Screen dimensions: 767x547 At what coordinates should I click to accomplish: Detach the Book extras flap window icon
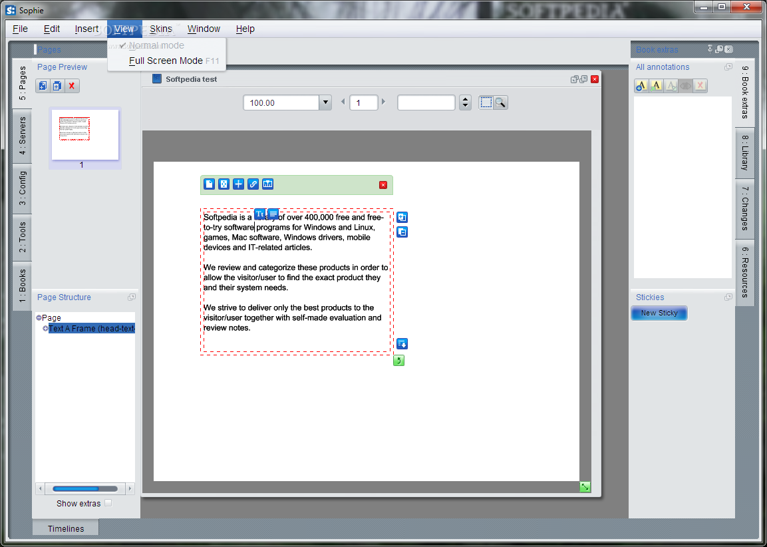pos(719,49)
